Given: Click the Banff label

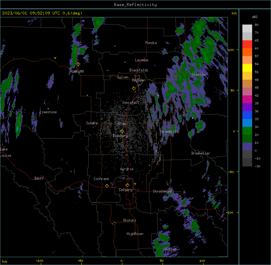Looking at the screenshot, I should (39, 178).
